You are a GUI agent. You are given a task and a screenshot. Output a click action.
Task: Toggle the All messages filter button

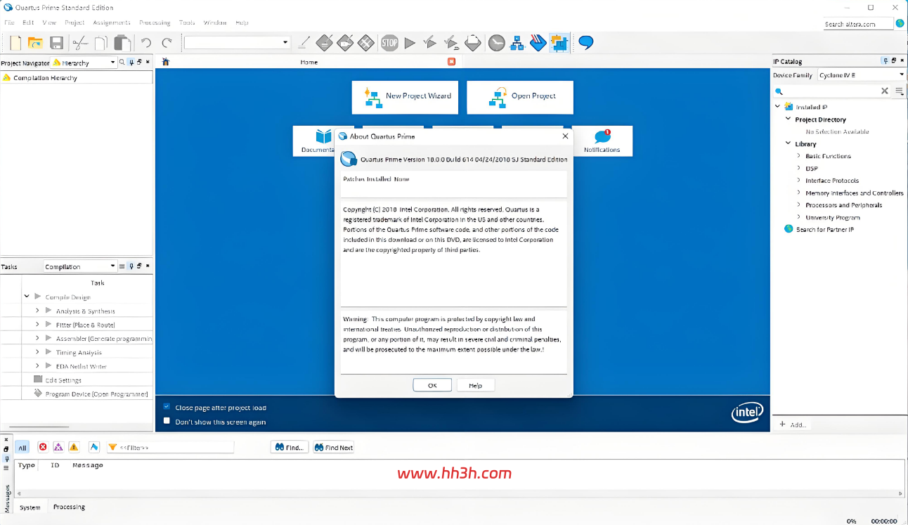coord(22,448)
